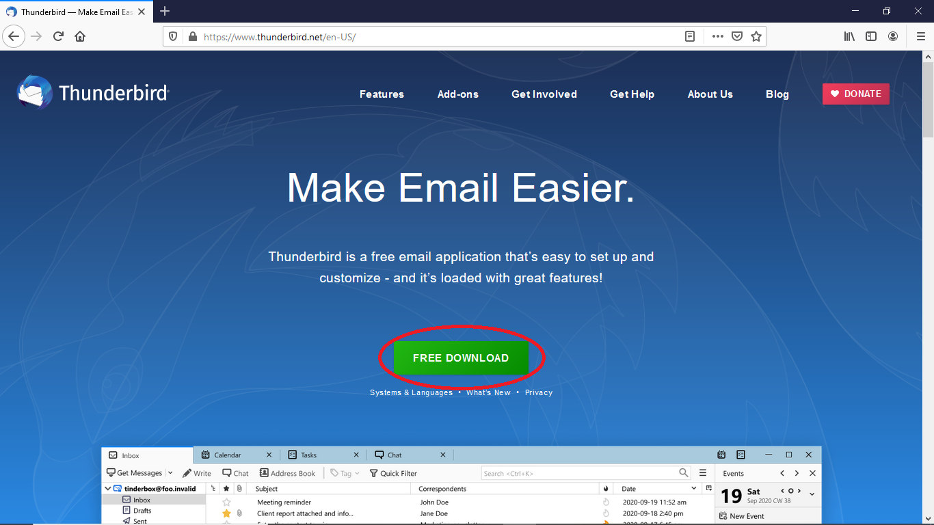
Task: Toggle star on Meeting reminder message
Action: pyautogui.click(x=227, y=502)
